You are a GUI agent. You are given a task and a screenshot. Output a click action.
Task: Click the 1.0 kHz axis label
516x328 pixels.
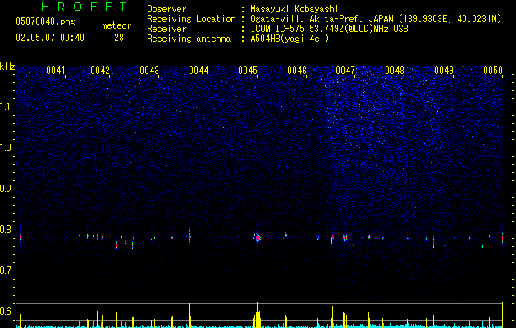click(7, 148)
